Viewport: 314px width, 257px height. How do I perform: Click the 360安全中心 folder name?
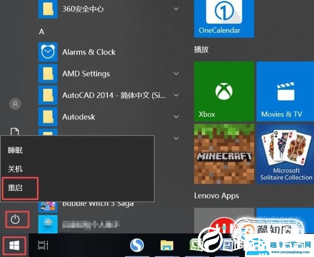point(83,9)
